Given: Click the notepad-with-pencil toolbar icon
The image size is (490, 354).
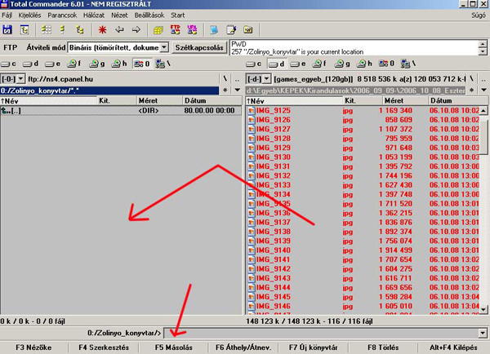Looking at the screenshot, I should [x=231, y=30].
